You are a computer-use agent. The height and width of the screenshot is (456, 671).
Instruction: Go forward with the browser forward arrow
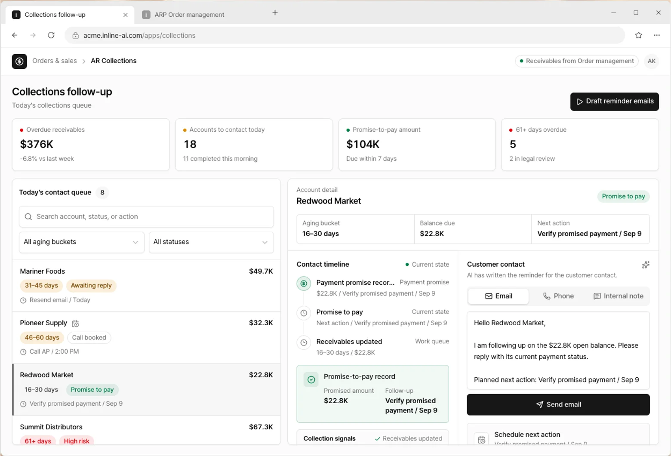click(33, 35)
